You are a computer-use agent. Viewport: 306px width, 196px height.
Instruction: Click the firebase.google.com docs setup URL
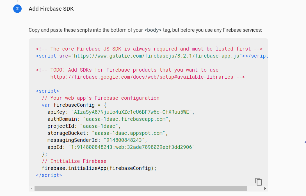coord(142,77)
